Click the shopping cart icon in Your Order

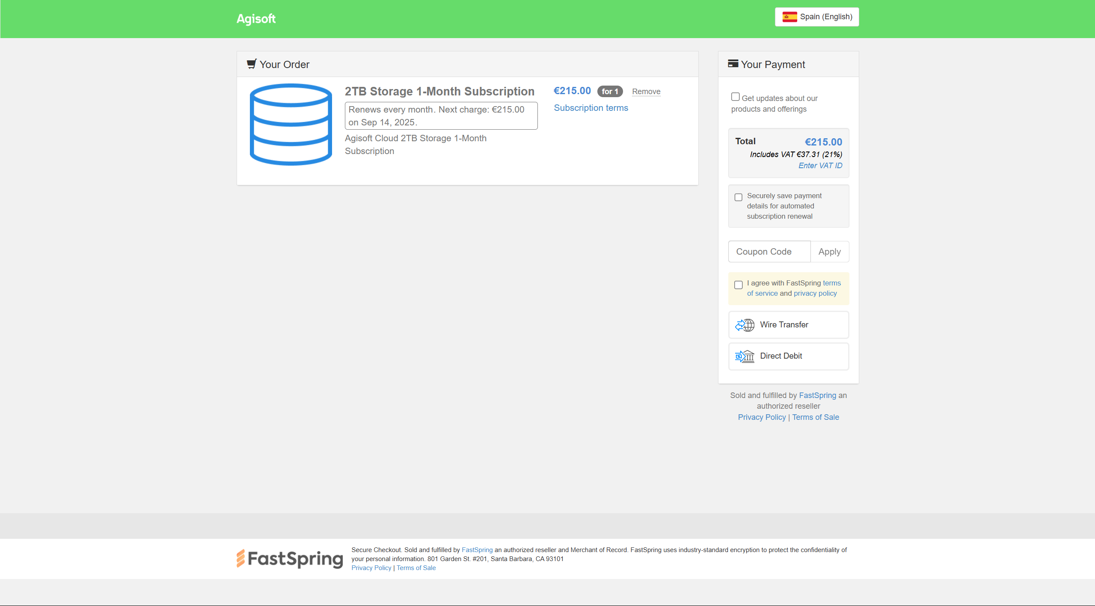[252, 64]
